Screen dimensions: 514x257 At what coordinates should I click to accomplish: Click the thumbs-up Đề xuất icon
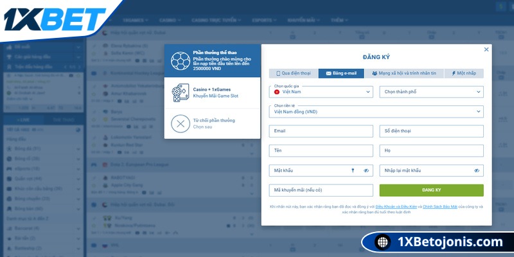[9, 47]
